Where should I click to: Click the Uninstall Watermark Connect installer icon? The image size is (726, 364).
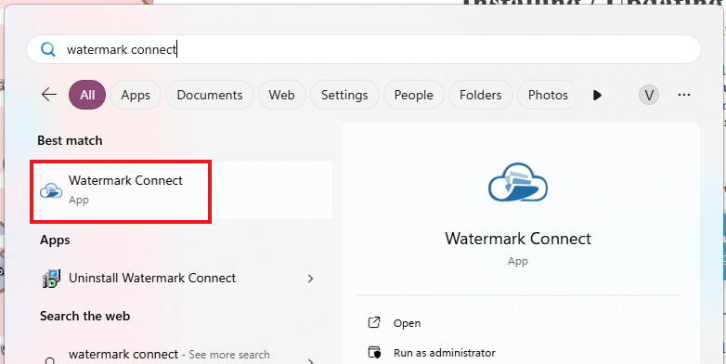coord(51,279)
